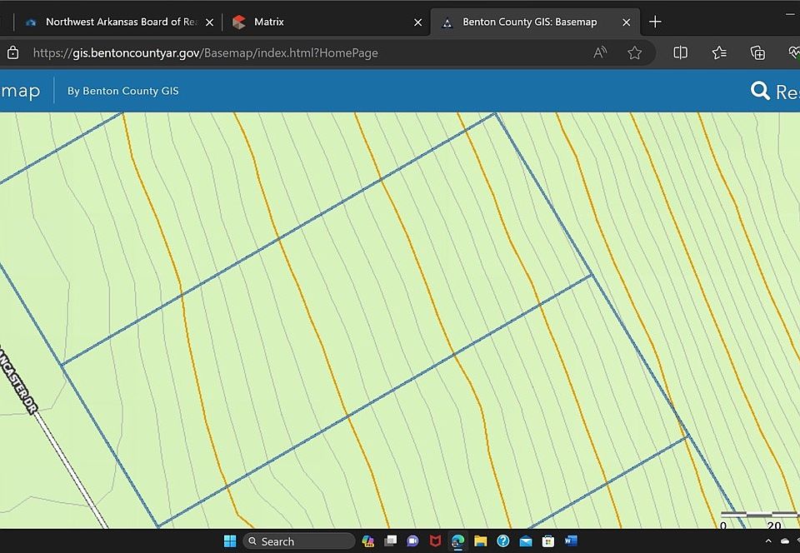Image resolution: width=800 pixels, height=553 pixels.
Task: Click the By Benton County GIS text
Action: [x=123, y=91]
